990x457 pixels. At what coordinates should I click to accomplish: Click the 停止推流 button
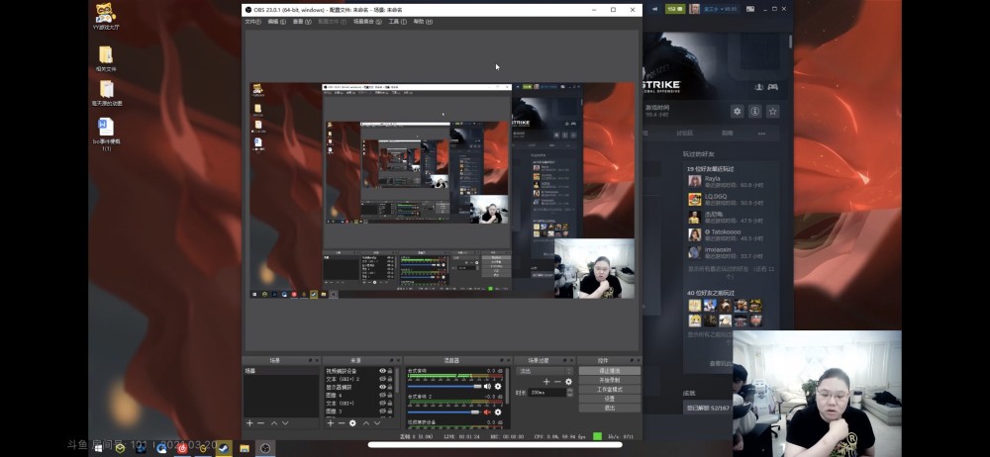[x=609, y=371]
